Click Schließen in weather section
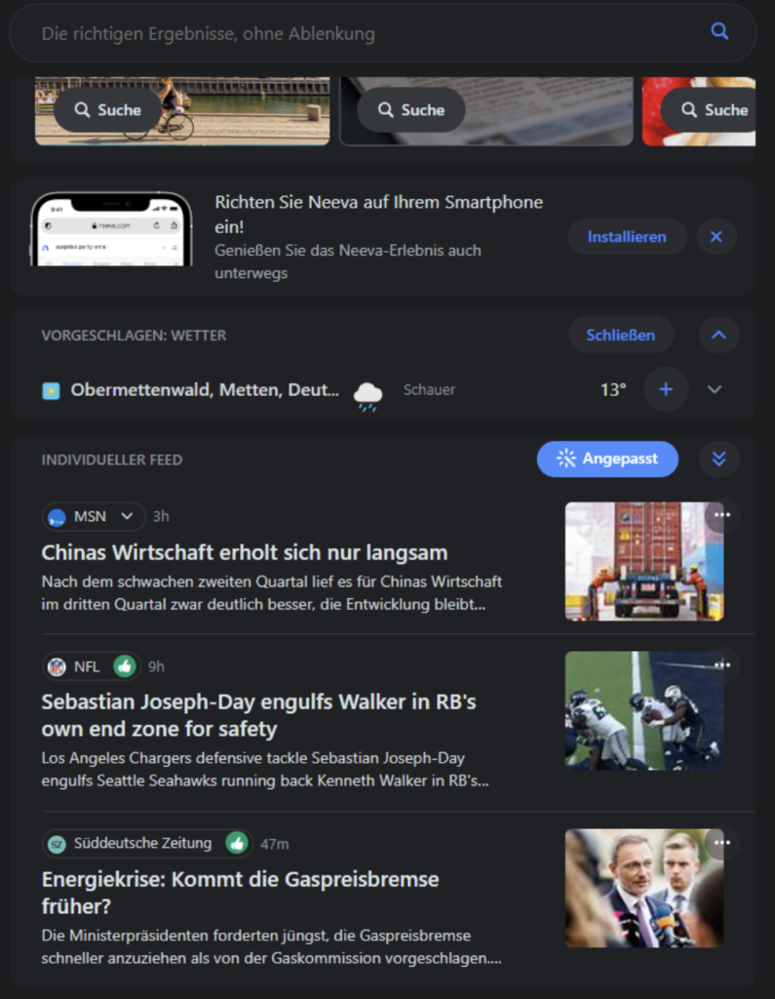Image resolution: width=775 pixels, height=999 pixels. pos(620,336)
